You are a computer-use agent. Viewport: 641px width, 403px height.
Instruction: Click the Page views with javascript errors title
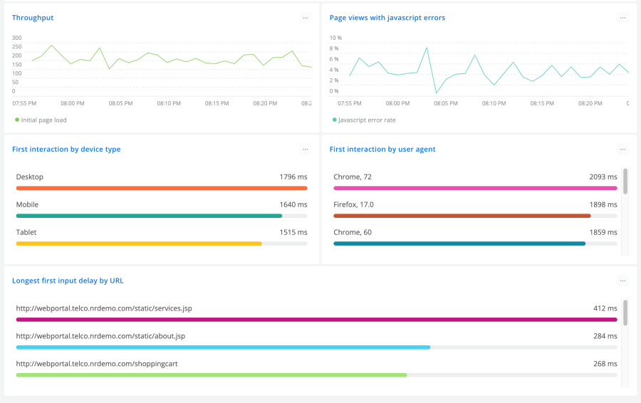pyautogui.click(x=387, y=18)
